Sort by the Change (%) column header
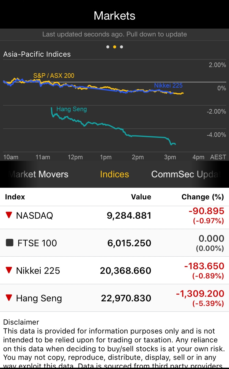 coord(202,197)
